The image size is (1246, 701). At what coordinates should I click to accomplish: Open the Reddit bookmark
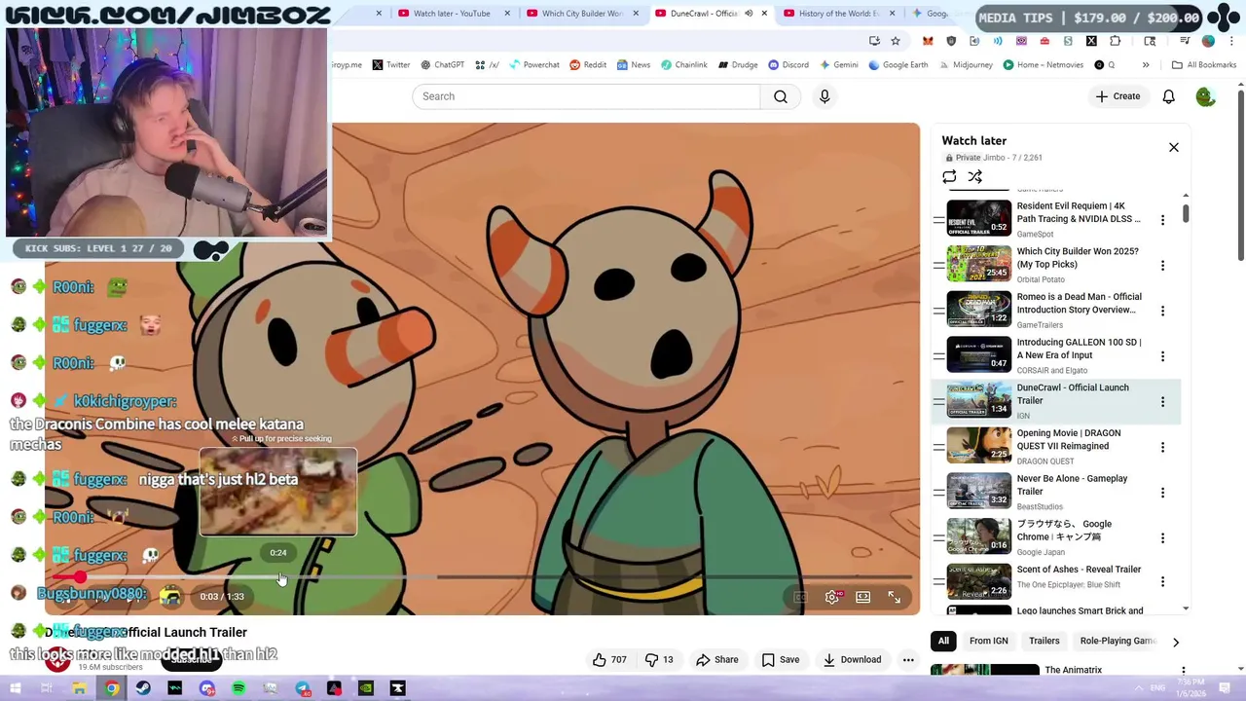[x=588, y=65]
